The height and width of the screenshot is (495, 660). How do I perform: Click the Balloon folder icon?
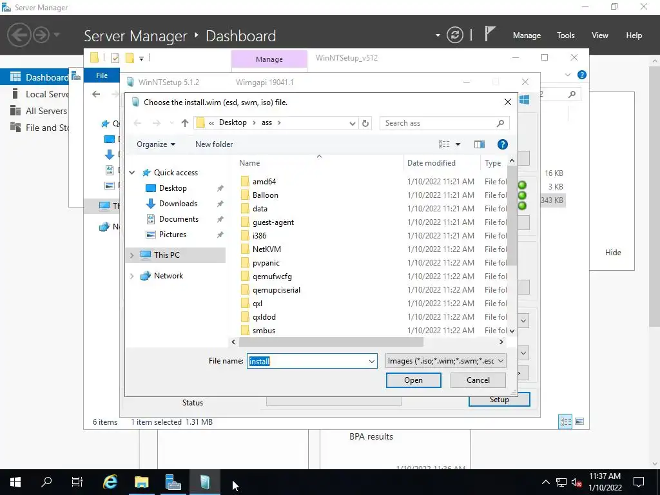click(x=245, y=195)
